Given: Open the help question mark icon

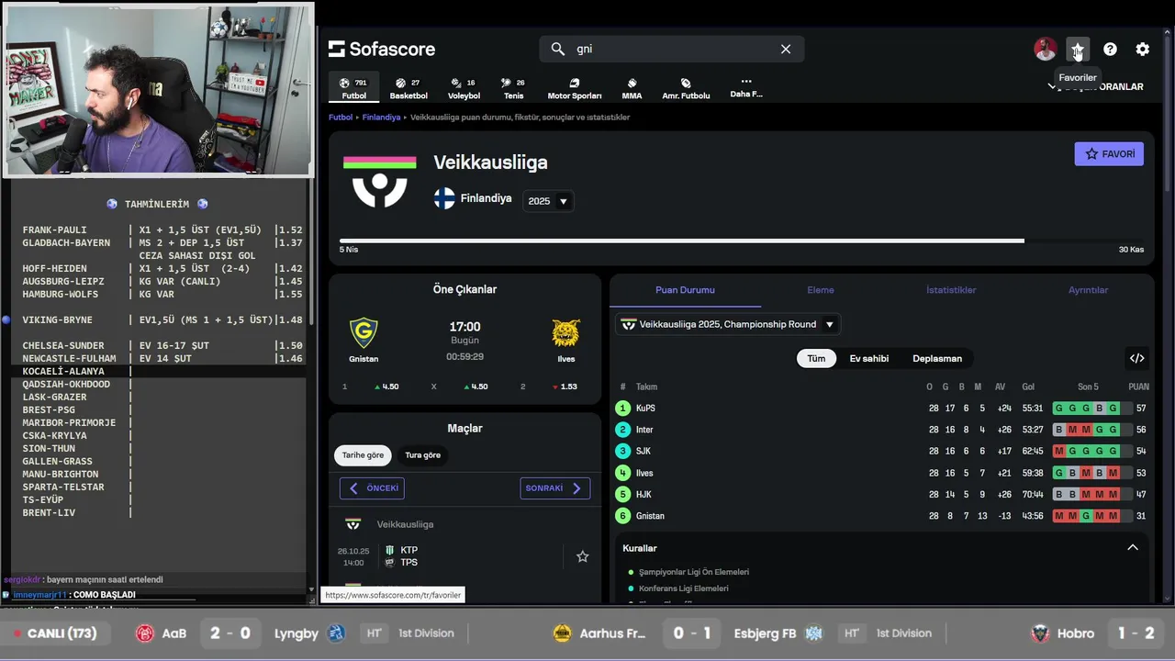Looking at the screenshot, I should pos(1110,50).
